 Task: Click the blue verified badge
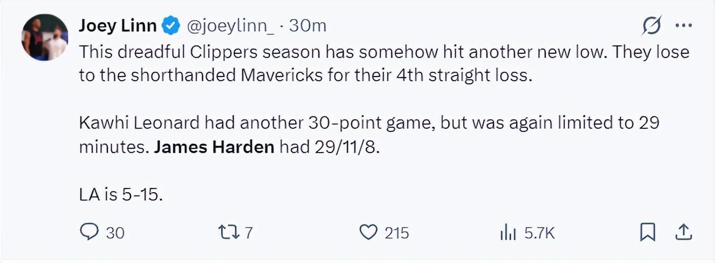tap(171, 25)
